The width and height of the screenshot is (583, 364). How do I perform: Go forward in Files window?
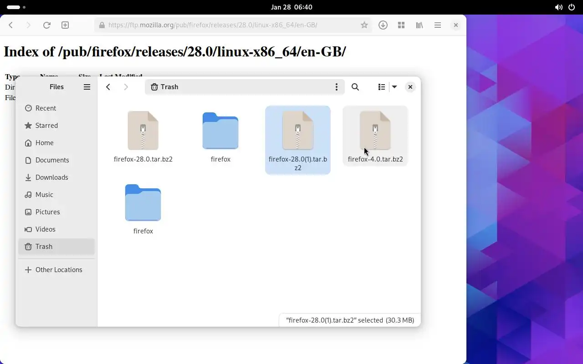pyautogui.click(x=126, y=87)
